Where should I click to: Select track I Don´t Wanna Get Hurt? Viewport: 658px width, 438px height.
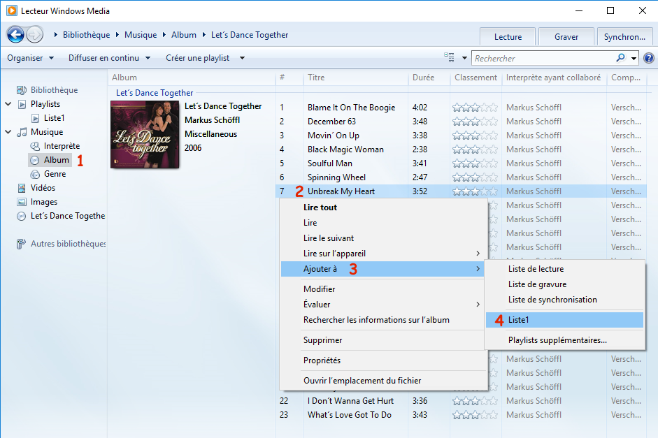(x=350, y=401)
